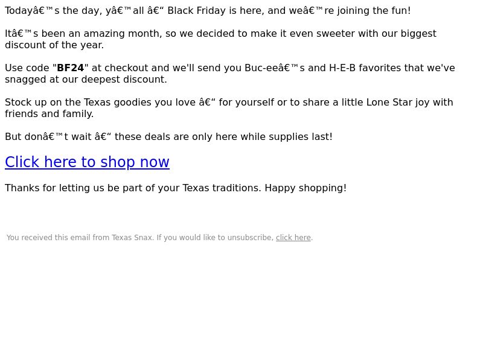Click the bold "BF24" discount code
The image size is (483, 362).
(71, 68)
